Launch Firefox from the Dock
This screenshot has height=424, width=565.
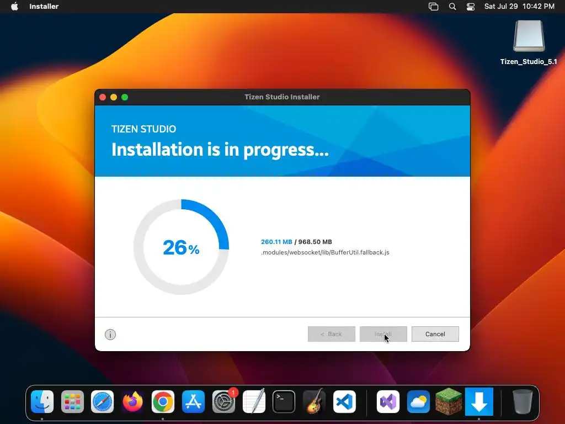click(132, 401)
